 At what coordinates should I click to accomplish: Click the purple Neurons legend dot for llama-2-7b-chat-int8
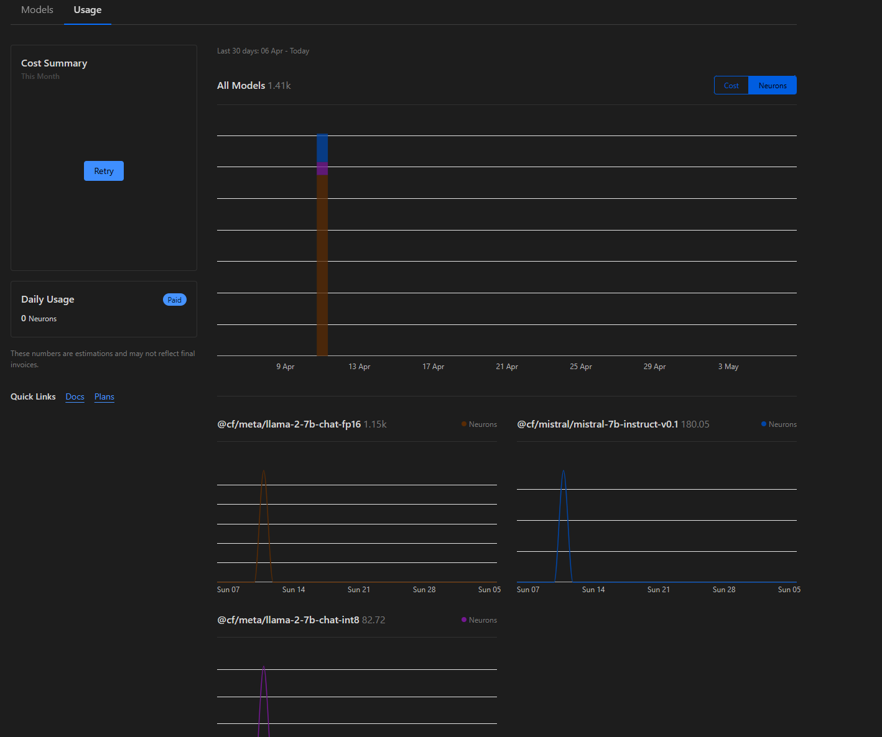pos(464,620)
